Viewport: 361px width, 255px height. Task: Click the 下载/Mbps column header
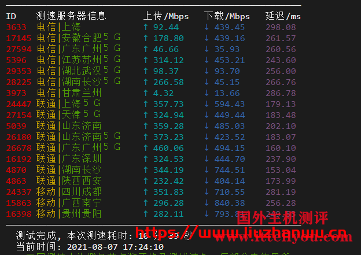click(x=227, y=16)
